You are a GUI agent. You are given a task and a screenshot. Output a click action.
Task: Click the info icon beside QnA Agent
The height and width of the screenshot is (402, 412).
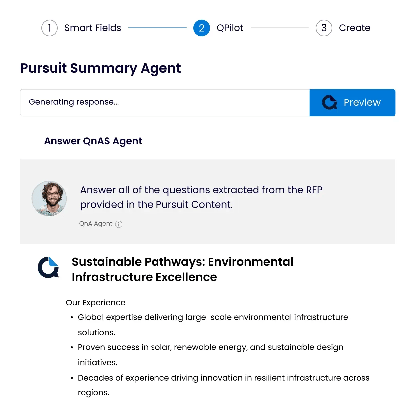[x=119, y=224]
